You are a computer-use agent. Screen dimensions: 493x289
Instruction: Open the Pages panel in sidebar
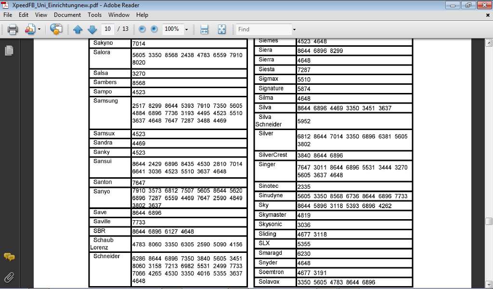pyautogui.click(x=9, y=50)
